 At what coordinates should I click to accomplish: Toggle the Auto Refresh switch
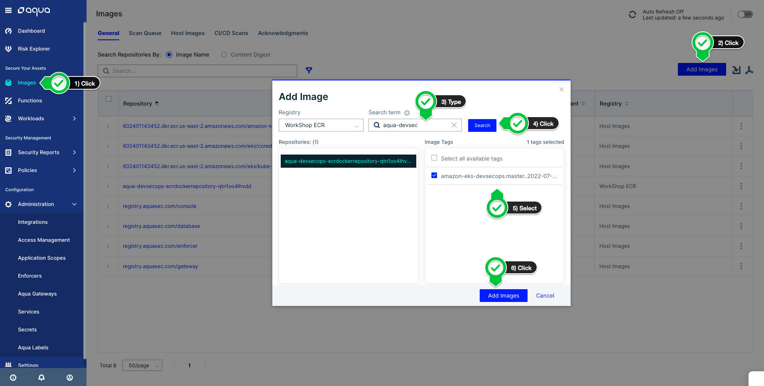pyautogui.click(x=745, y=14)
